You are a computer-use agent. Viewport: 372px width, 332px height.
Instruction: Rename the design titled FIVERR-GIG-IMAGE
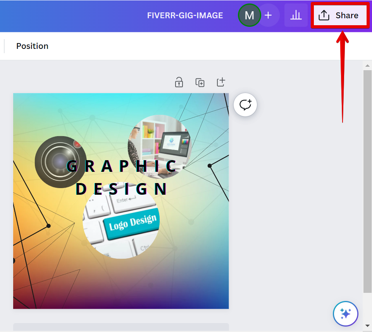coord(185,16)
